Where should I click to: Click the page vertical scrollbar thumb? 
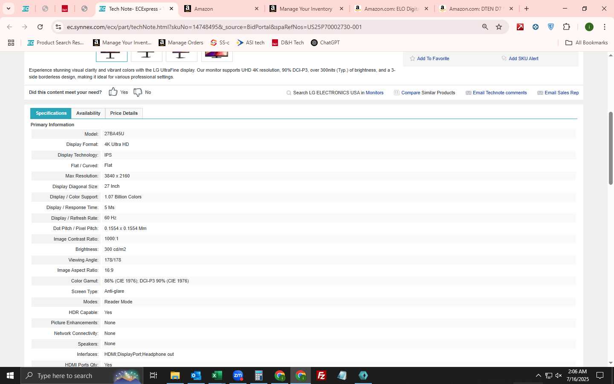pyautogui.click(x=611, y=148)
